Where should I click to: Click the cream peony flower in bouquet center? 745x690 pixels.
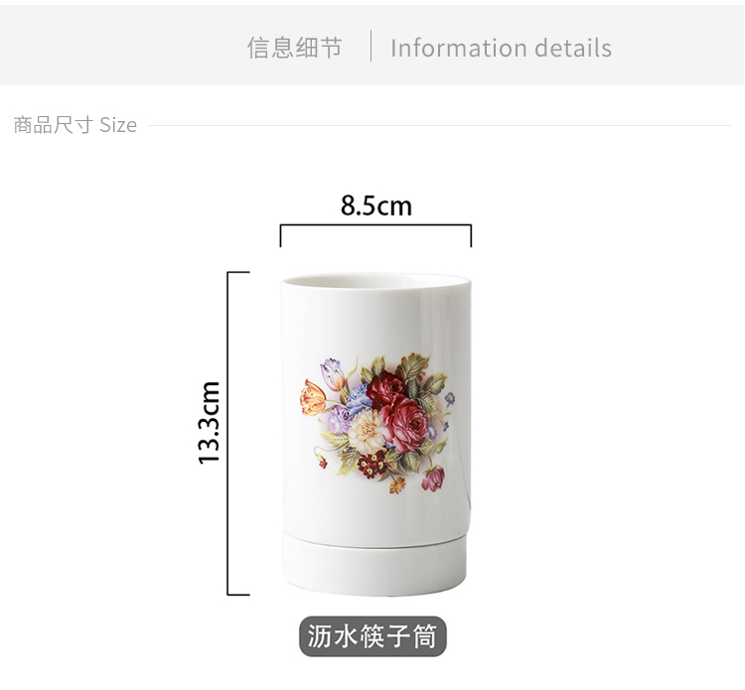368,431
